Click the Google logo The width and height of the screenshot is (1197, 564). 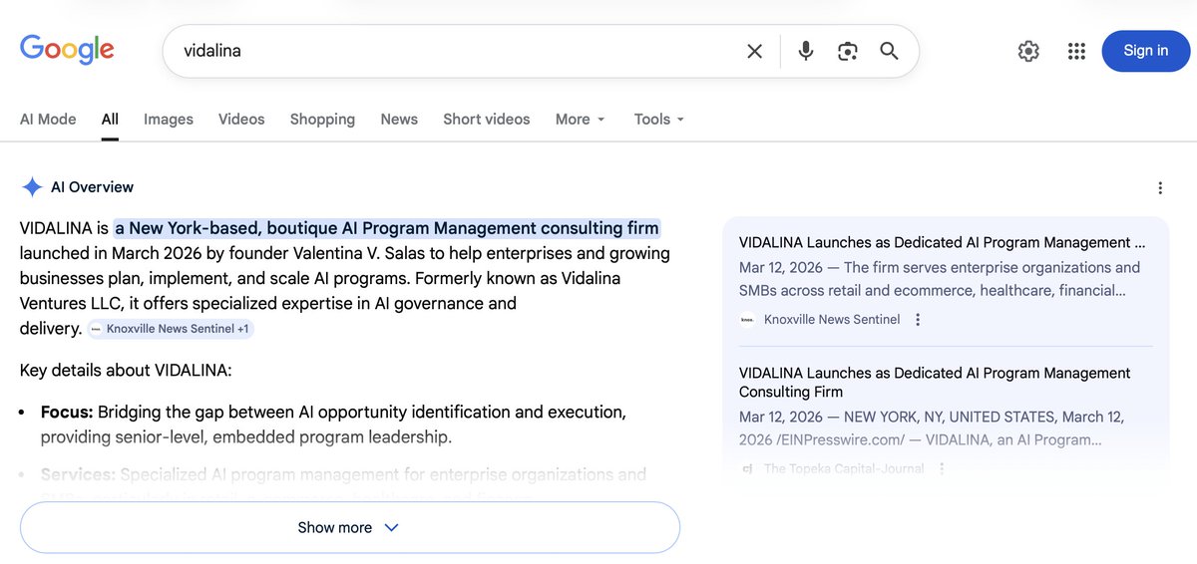point(67,49)
